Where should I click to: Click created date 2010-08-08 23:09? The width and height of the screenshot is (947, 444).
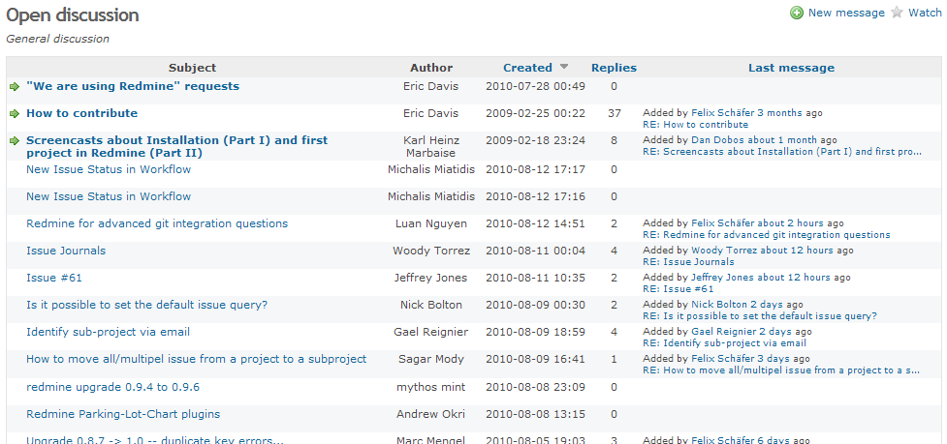coord(535,387)
